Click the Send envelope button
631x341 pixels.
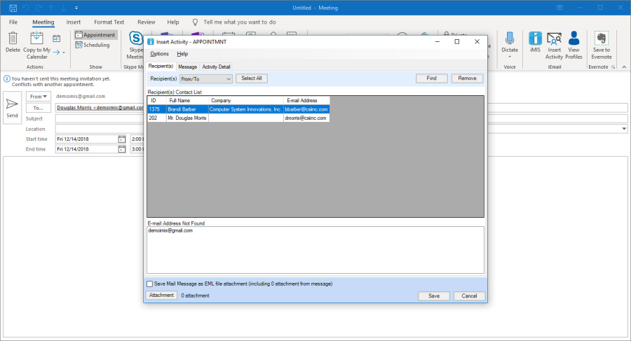point(12,107)
